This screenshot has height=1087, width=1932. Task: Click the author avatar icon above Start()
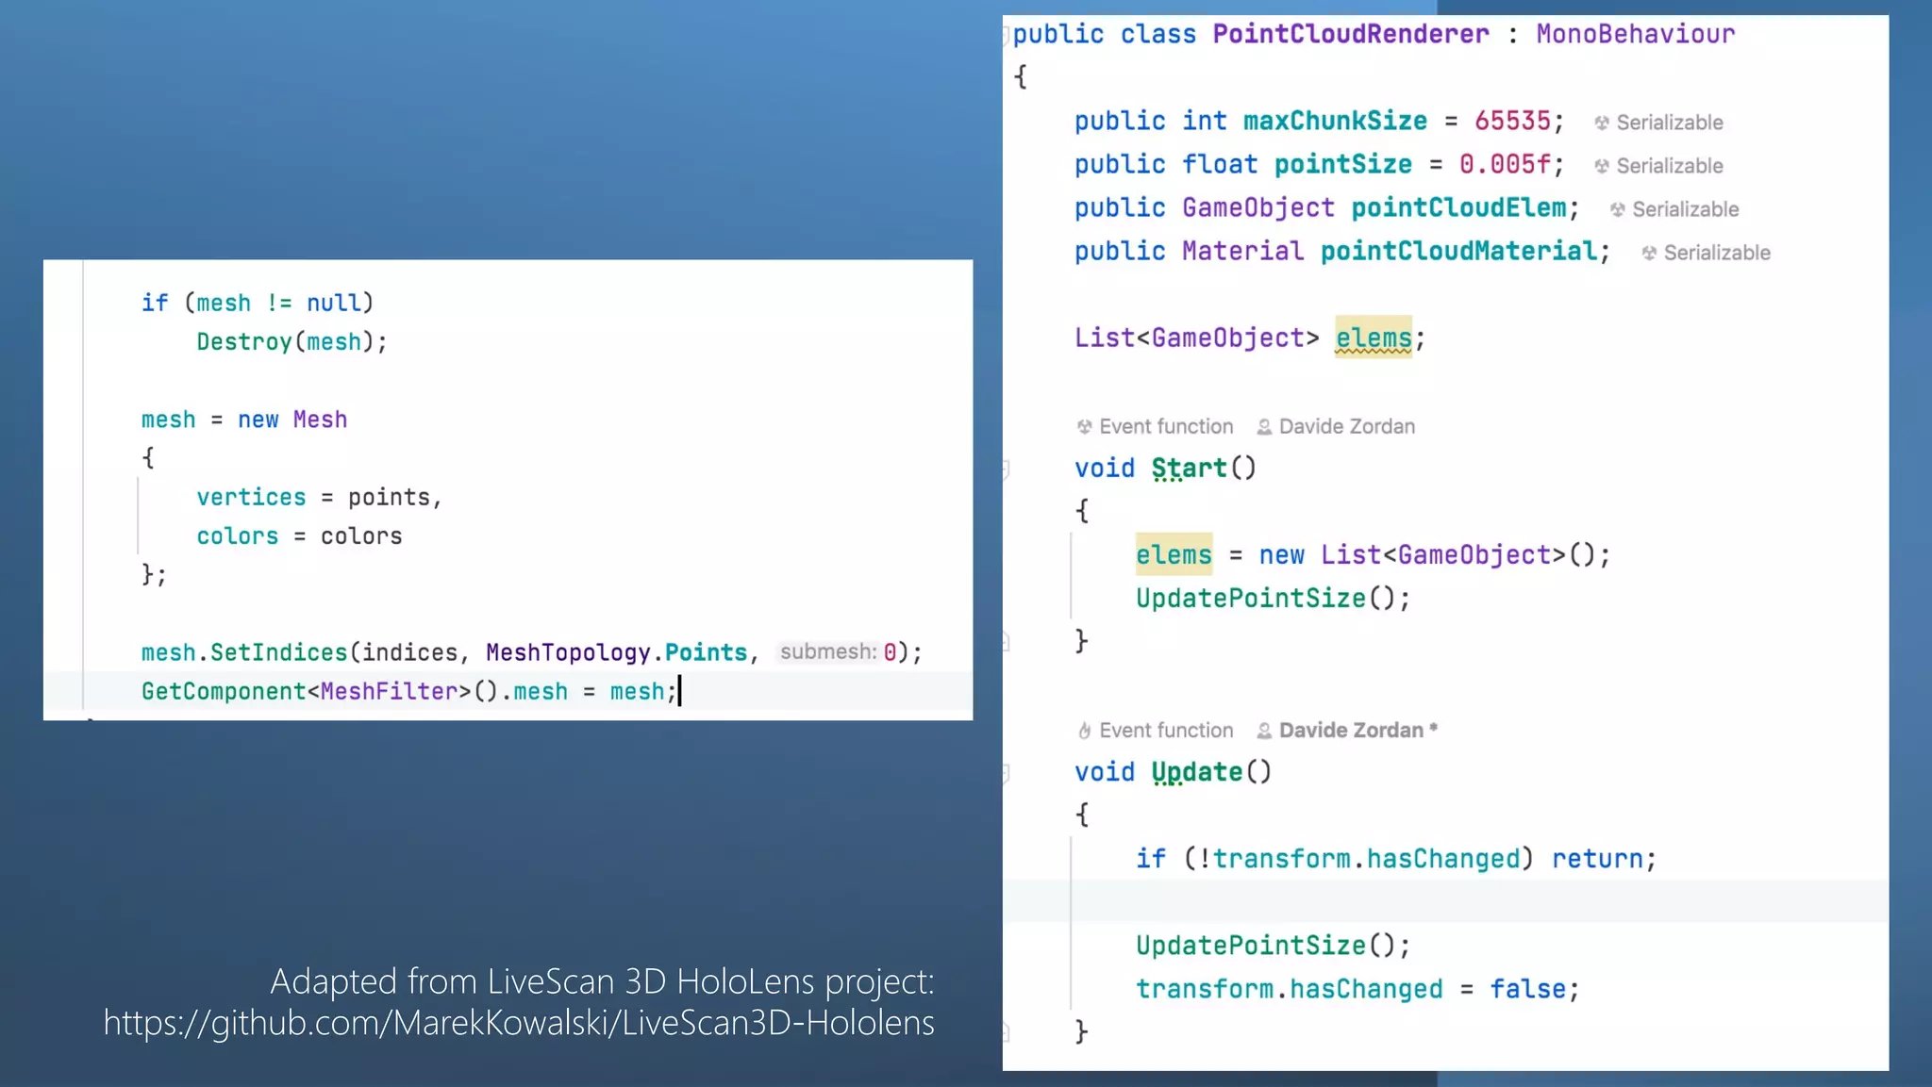click(x=1264, y=427)
